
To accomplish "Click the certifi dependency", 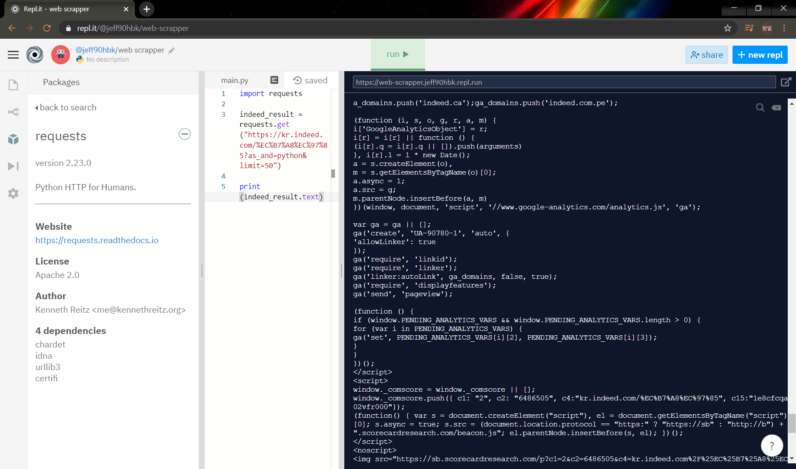I will click(47, 378).
